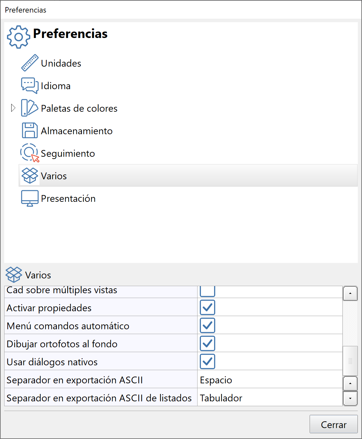Select the Idioma speech bubble icon
This screenshot has height=439, width=362.
click(x=30, y=86)
